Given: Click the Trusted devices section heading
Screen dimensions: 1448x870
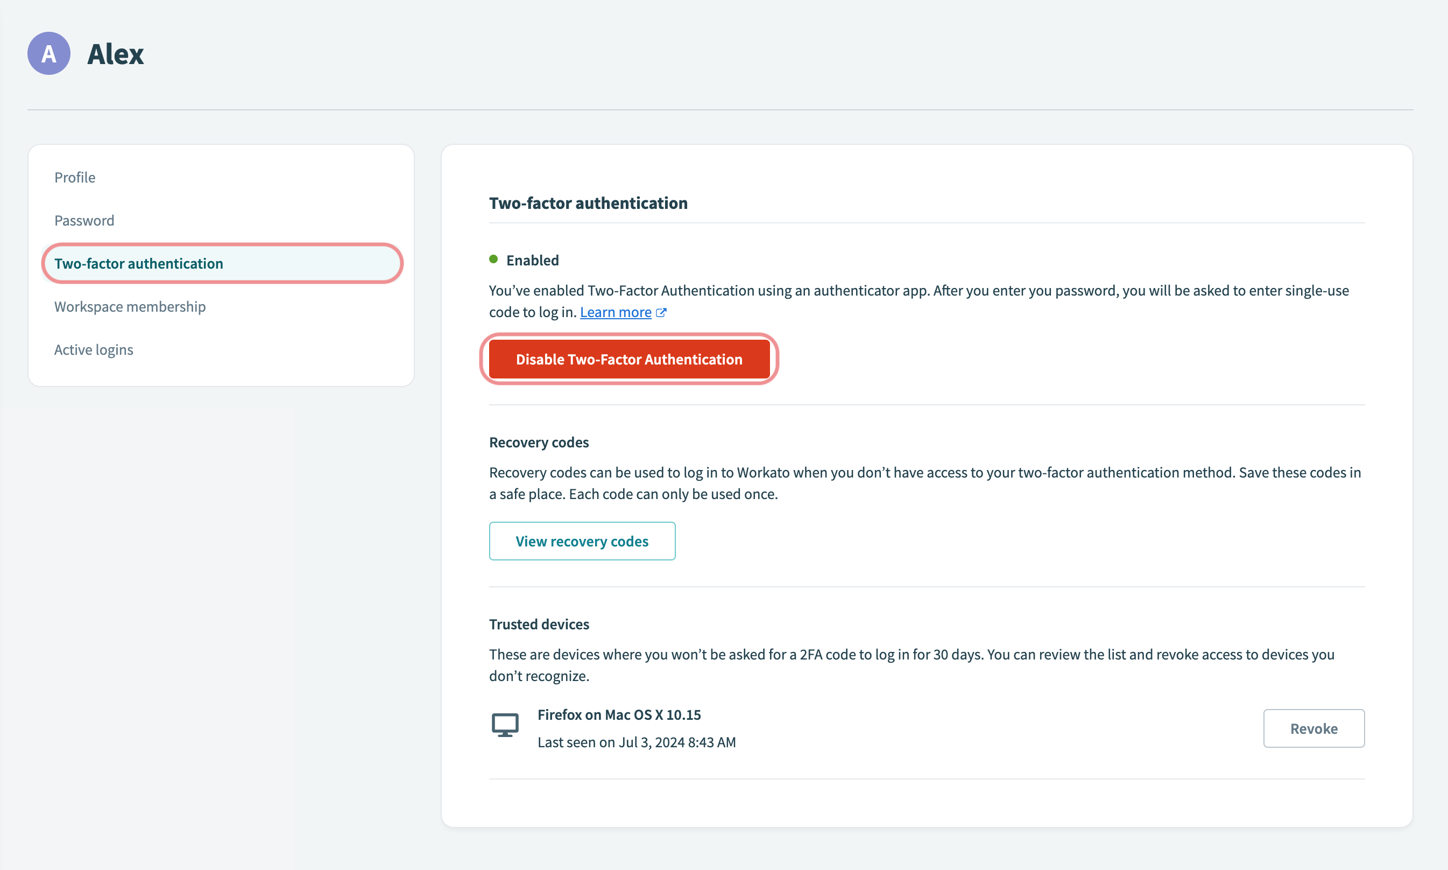Looking at the screenshot, I should coord(539,624).
